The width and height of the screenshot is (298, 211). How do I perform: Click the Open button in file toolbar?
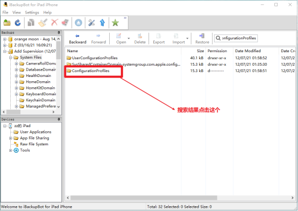121,39
